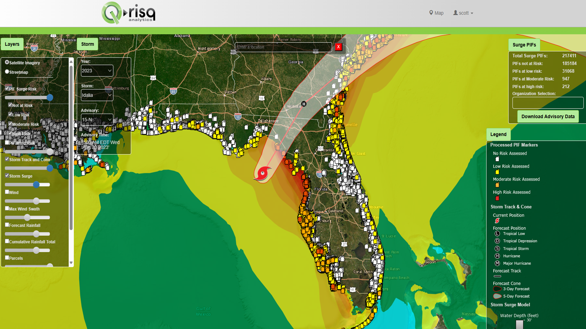Click the Tropical Low L legend icon
This screenshot has width=586, height=329.
pyautogui.click(x=497, y=234)
